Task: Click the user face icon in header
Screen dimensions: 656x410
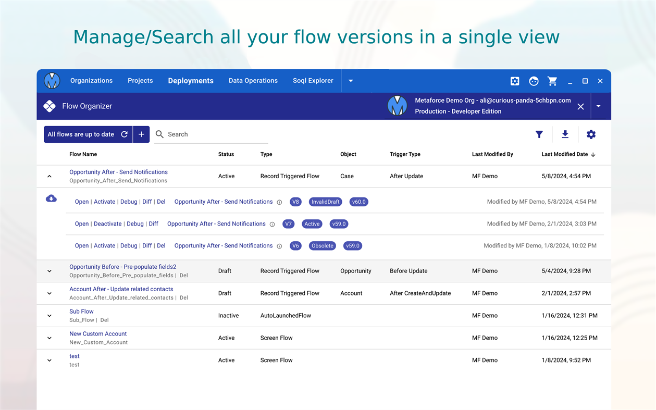Action: [x=534, y=81]
